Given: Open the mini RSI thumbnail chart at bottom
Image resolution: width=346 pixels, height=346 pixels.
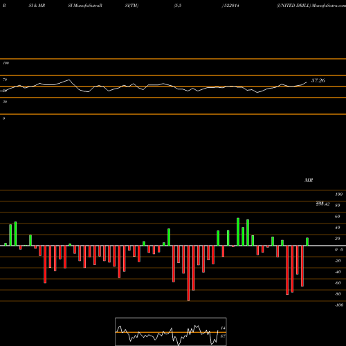Looking at the screenshot, I should click(x=171, y=331).
